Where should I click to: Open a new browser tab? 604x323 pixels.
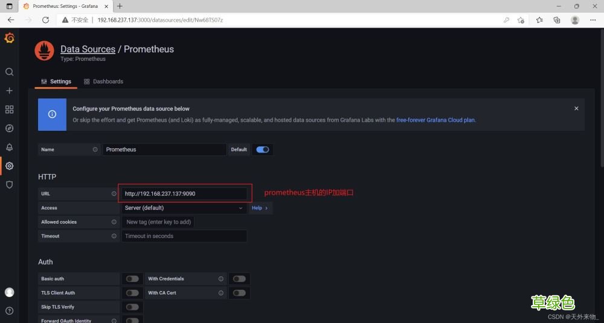point(120,6)
